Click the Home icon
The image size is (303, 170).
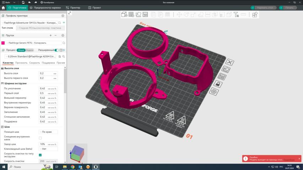coord(3,8)
